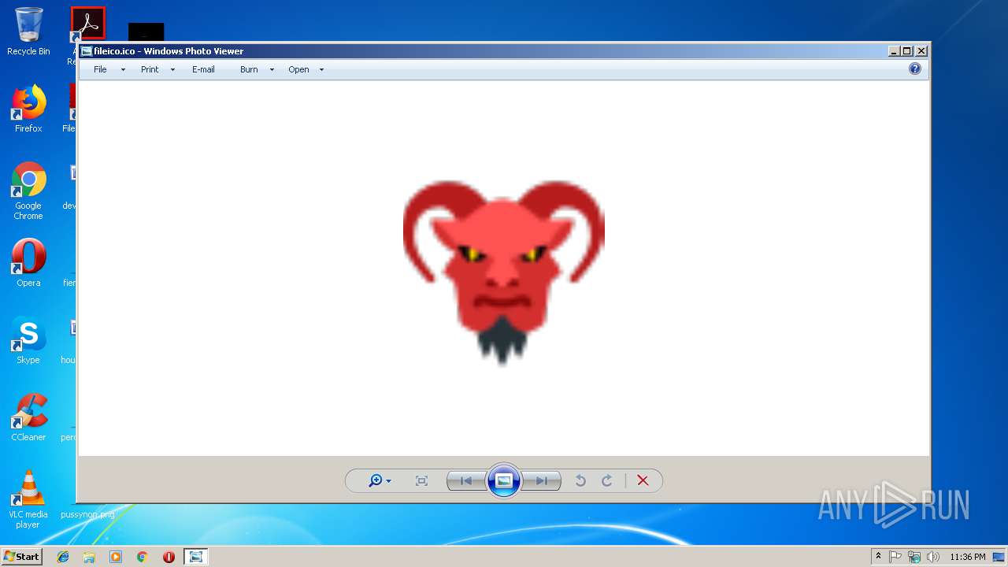Image resolution: width=1008 pixels, height=567 pixels.
Task: Click the Photo Viewer title bar icon
Action: click(87, 51)
